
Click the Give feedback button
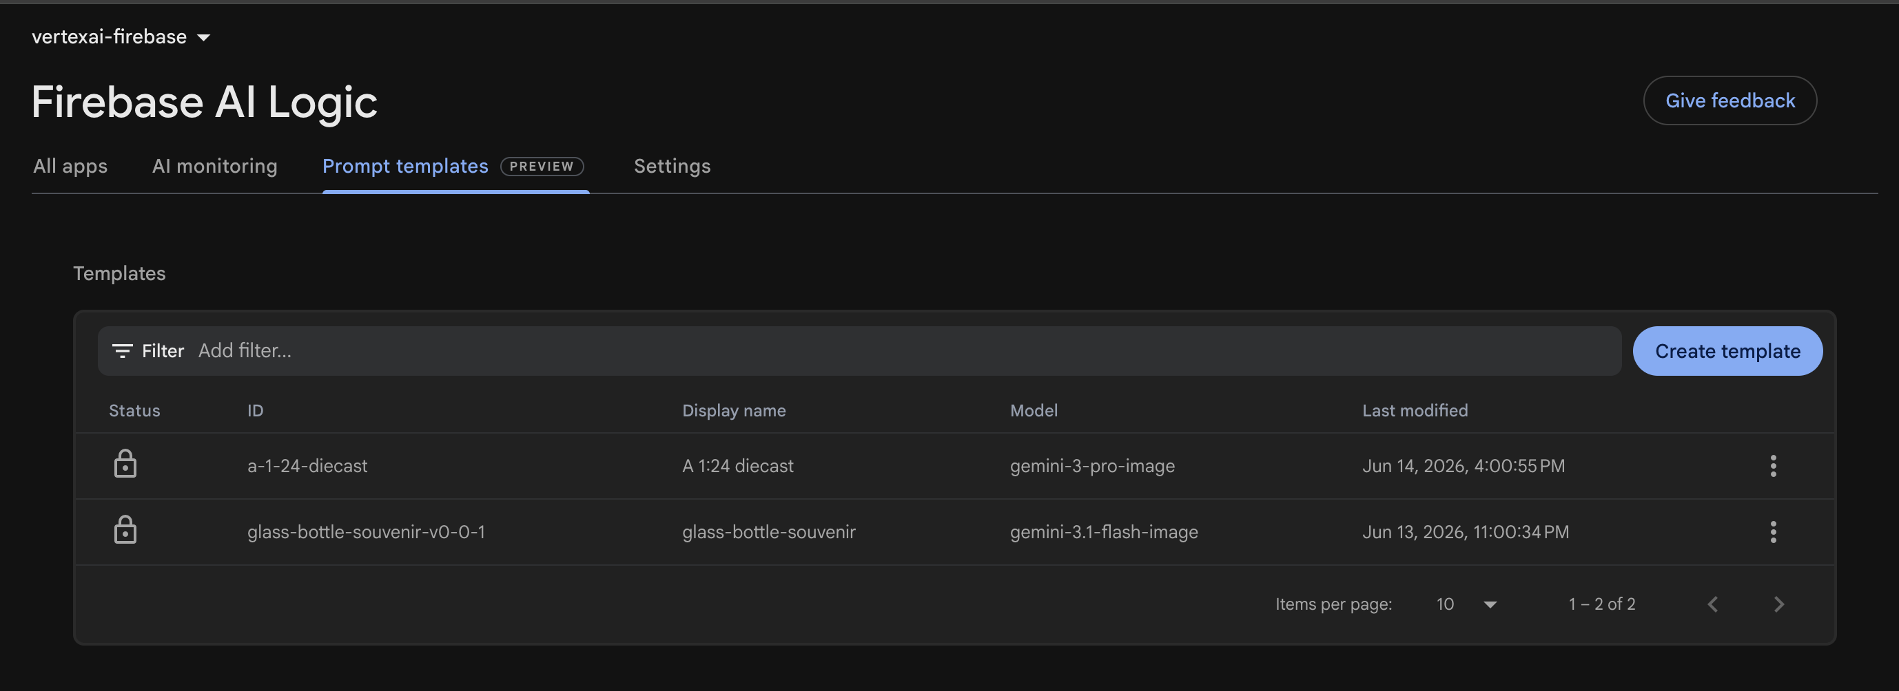click(1729, 100)
